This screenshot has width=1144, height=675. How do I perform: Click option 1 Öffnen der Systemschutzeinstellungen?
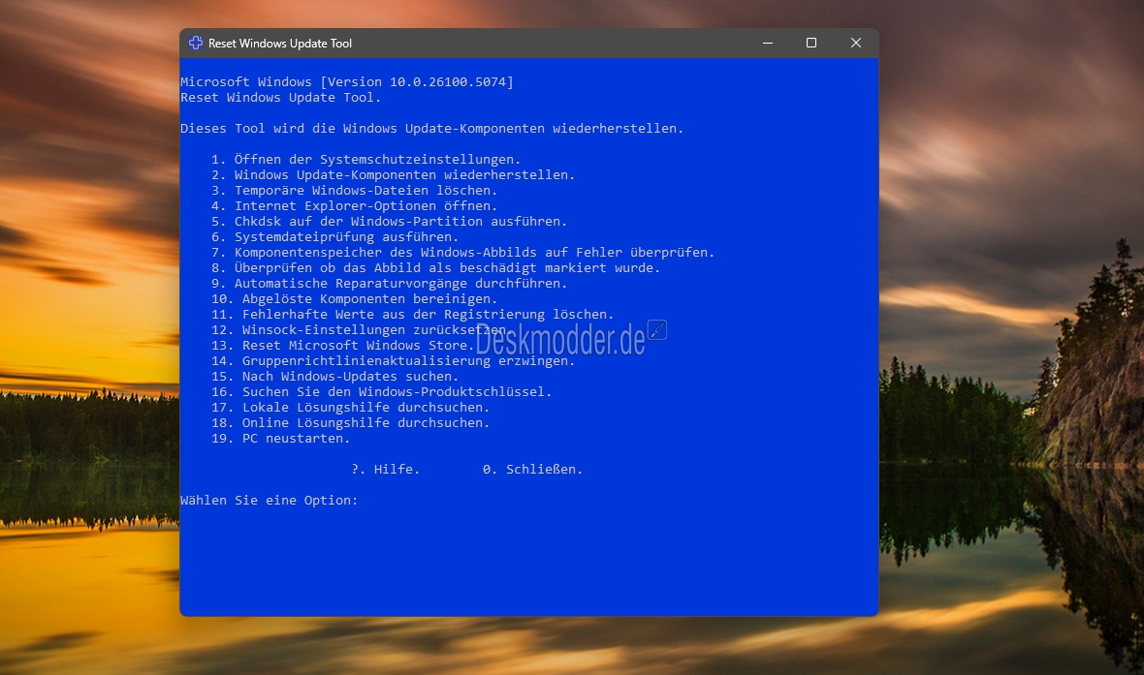tap(366, 159)
